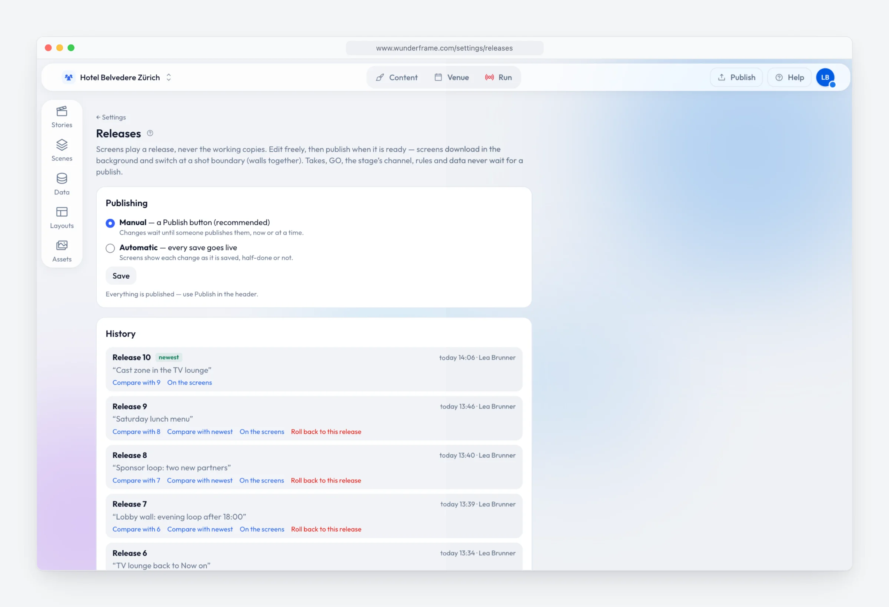Viewport: 889px width, 607px height.
Task: Roll back to Release 7
Action: coord(326,529)
